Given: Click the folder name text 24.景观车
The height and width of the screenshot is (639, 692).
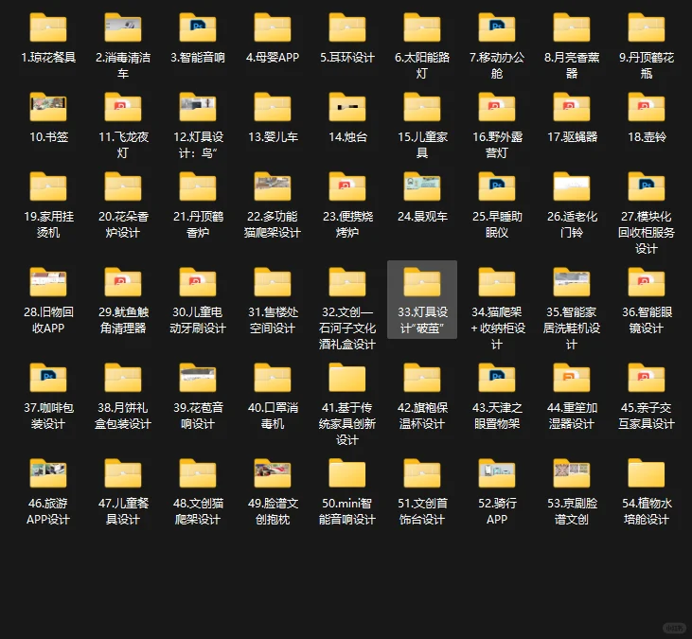Looking at the screenshot, I should (x=422, y=217).
